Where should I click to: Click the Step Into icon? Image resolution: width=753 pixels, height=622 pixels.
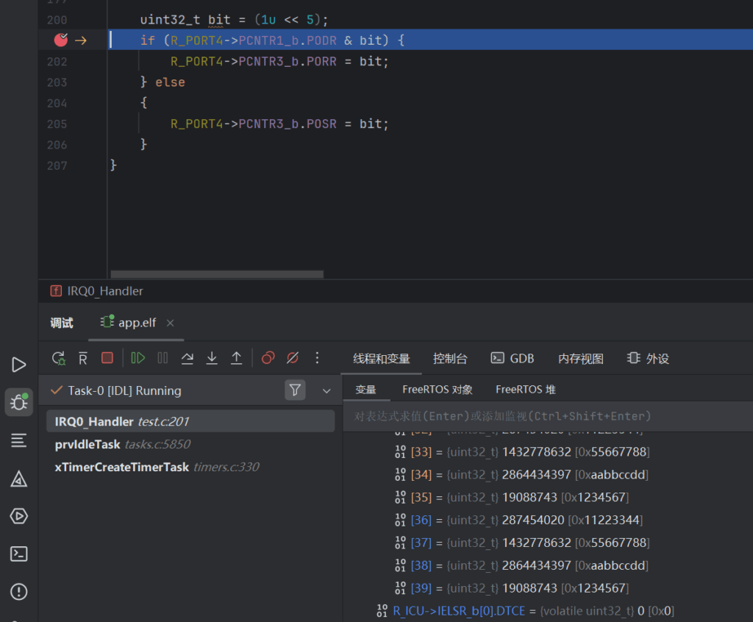212,358
